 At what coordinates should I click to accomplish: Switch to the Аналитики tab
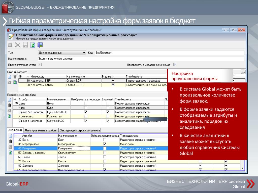pyautogui.click(x=15, y=130)
